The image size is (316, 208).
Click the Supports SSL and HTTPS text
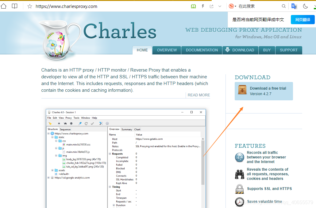269,189
